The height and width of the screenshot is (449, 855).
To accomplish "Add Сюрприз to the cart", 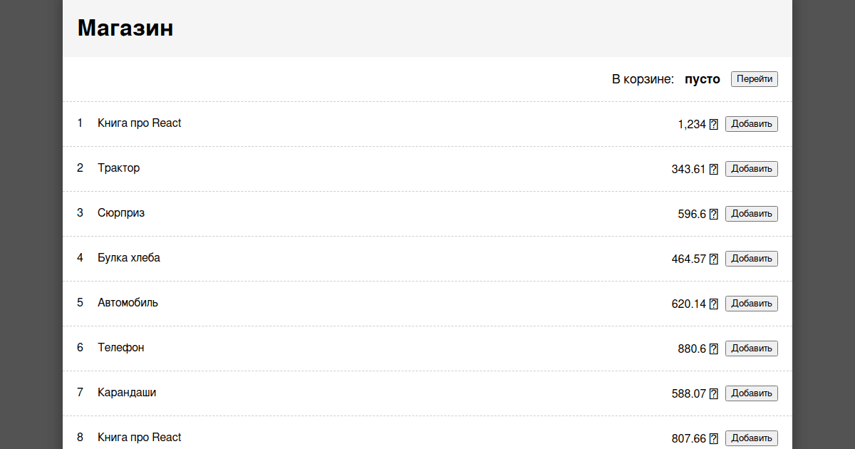I will coord(751,214).
